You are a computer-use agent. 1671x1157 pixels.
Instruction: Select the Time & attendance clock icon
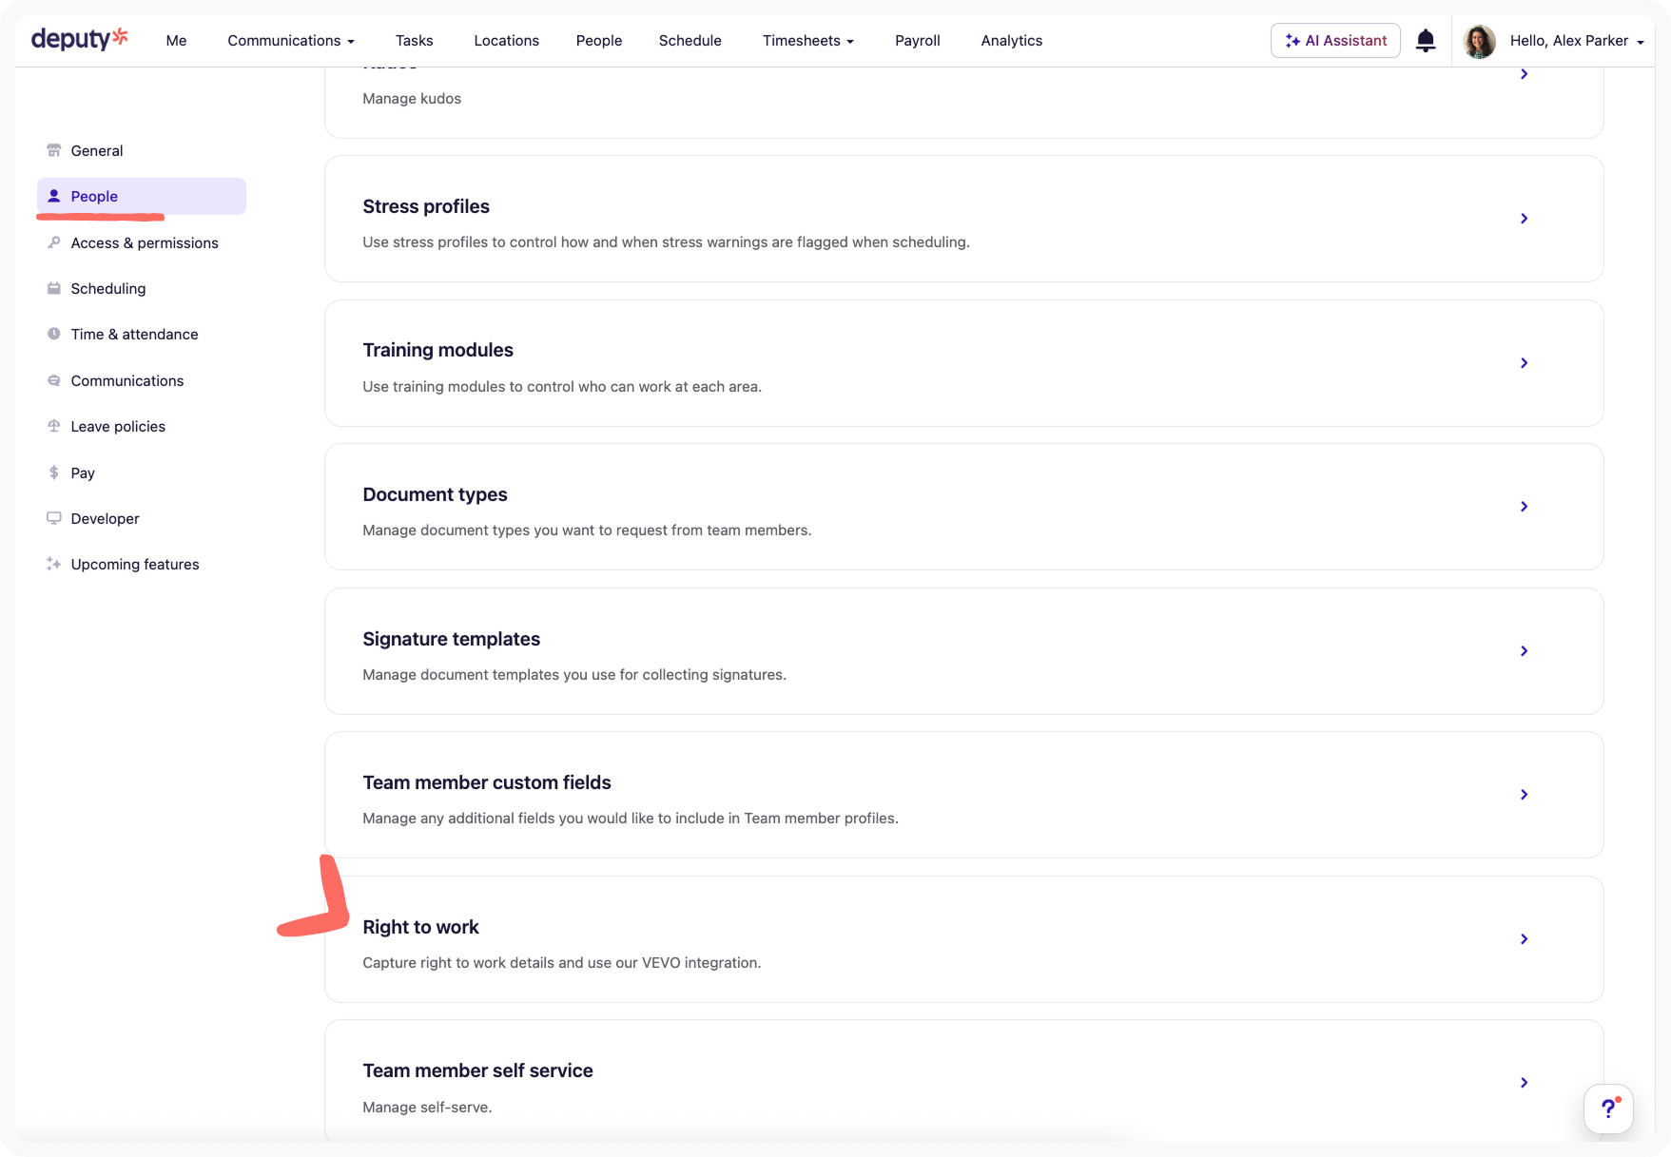(x=54, y=334)
